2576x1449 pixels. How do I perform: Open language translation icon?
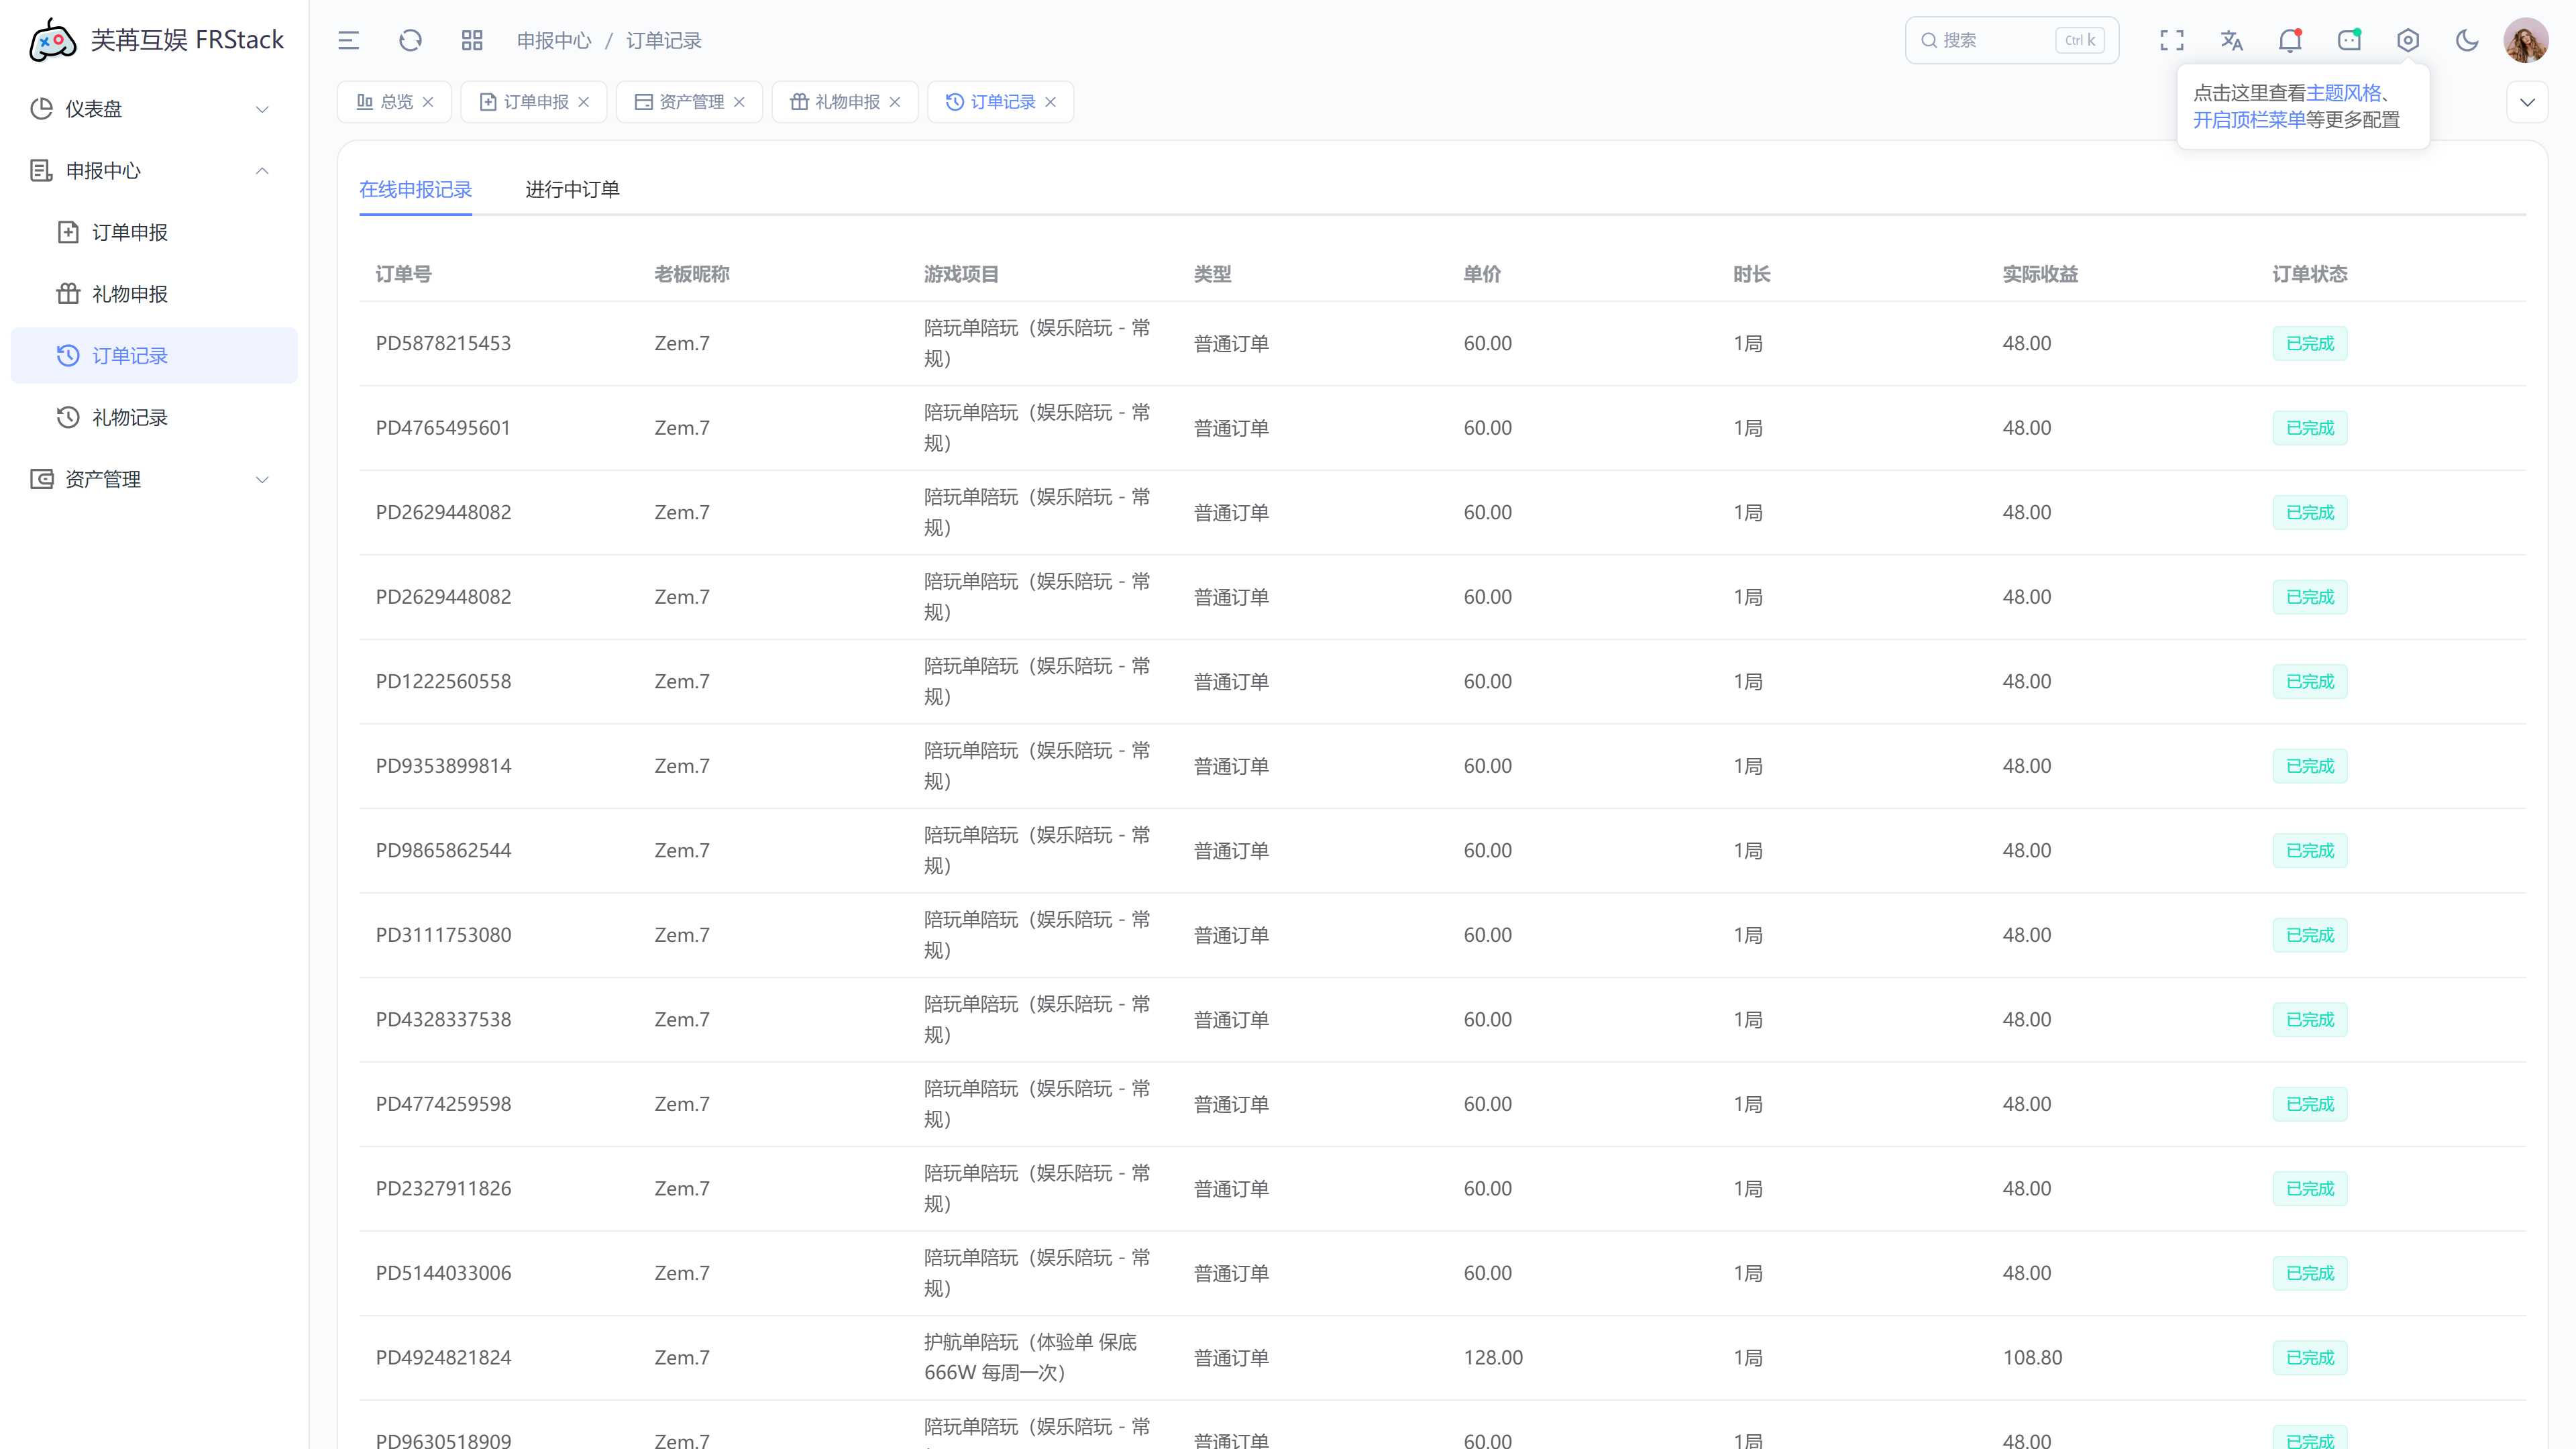coord(2231,41)
